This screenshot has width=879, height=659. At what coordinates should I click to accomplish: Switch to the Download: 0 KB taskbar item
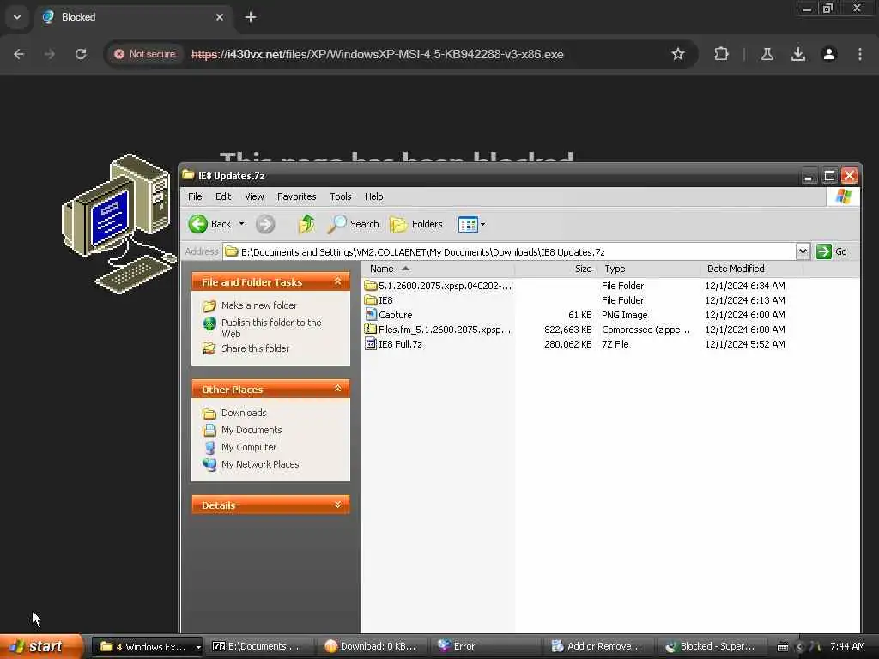pyautogui.click(x=371, y=647)
